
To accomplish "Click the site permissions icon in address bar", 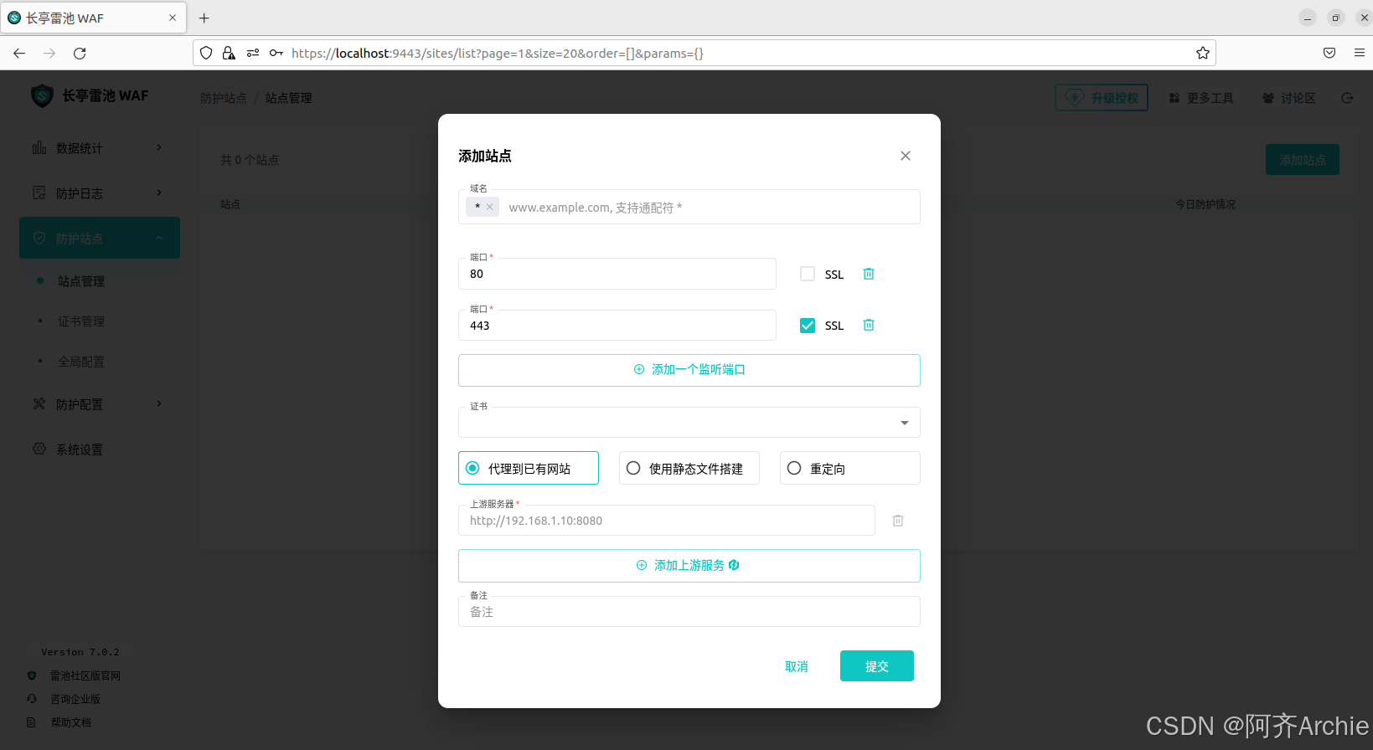I will [x=253, y=53].
